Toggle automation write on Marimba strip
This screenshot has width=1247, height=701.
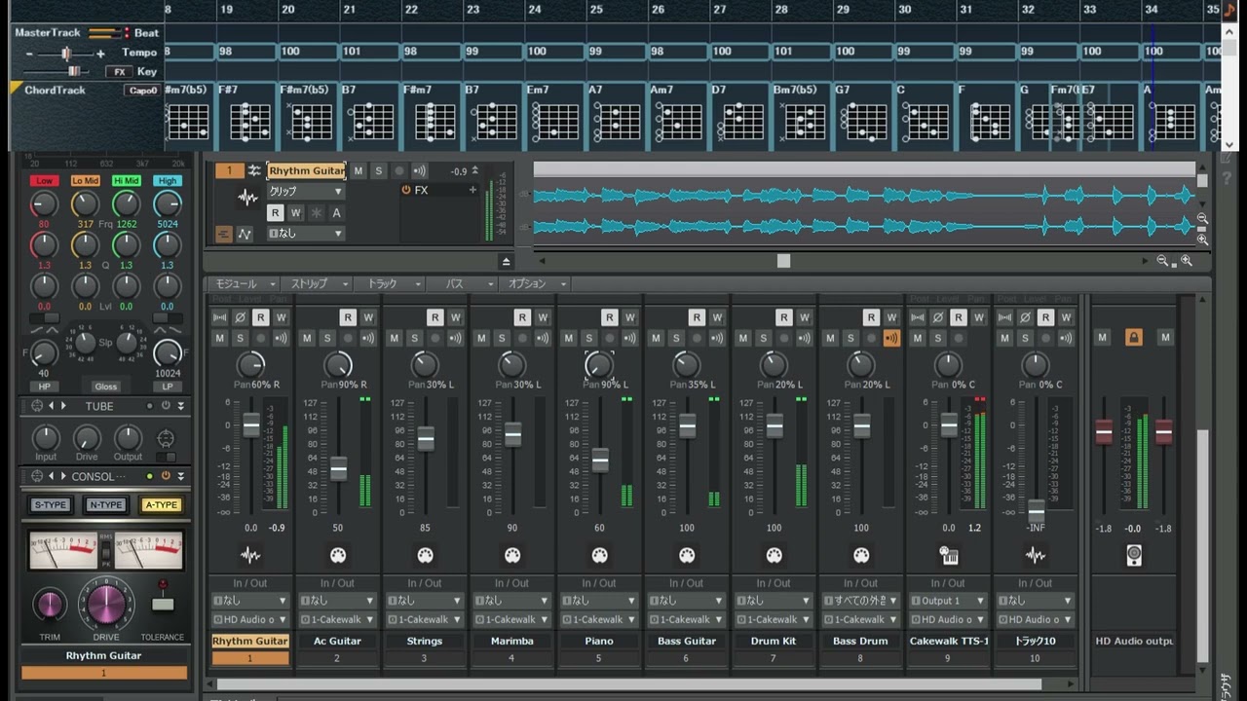click(543, 317)
